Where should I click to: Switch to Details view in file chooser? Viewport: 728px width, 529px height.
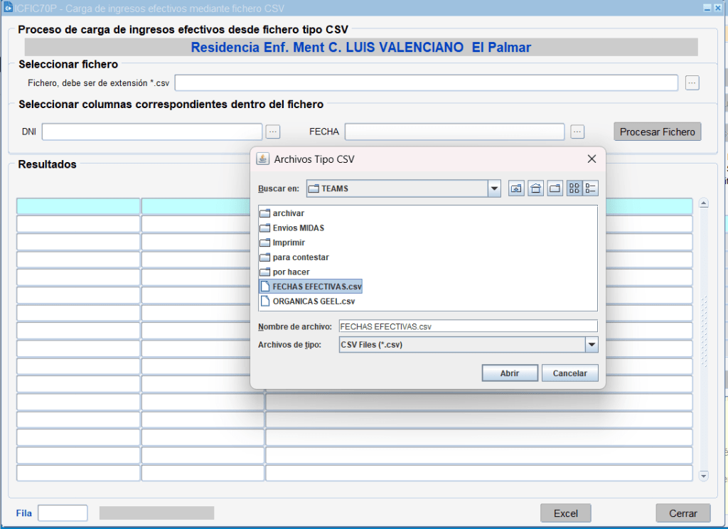pos(591,188)
